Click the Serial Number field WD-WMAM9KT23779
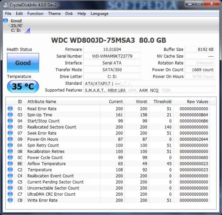This screenshot has height=215, width=222. point(112,56)
